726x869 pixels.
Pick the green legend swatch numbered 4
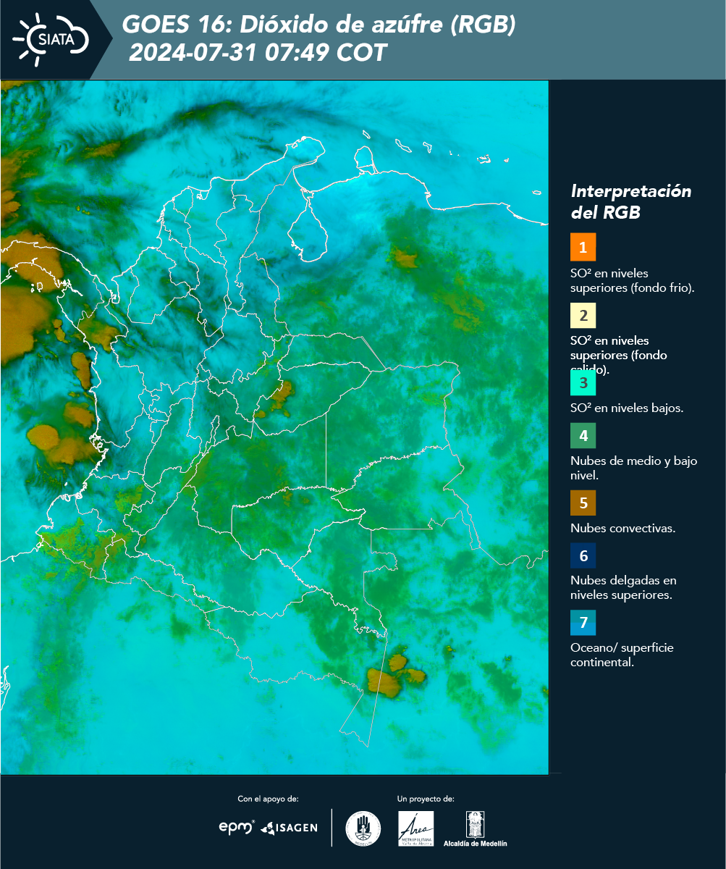[583, 436]
